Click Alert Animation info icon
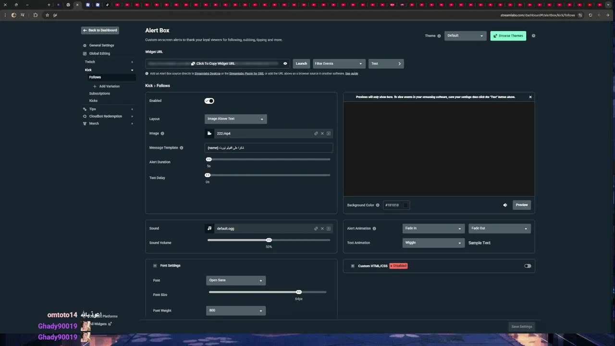 click(374, 229)
